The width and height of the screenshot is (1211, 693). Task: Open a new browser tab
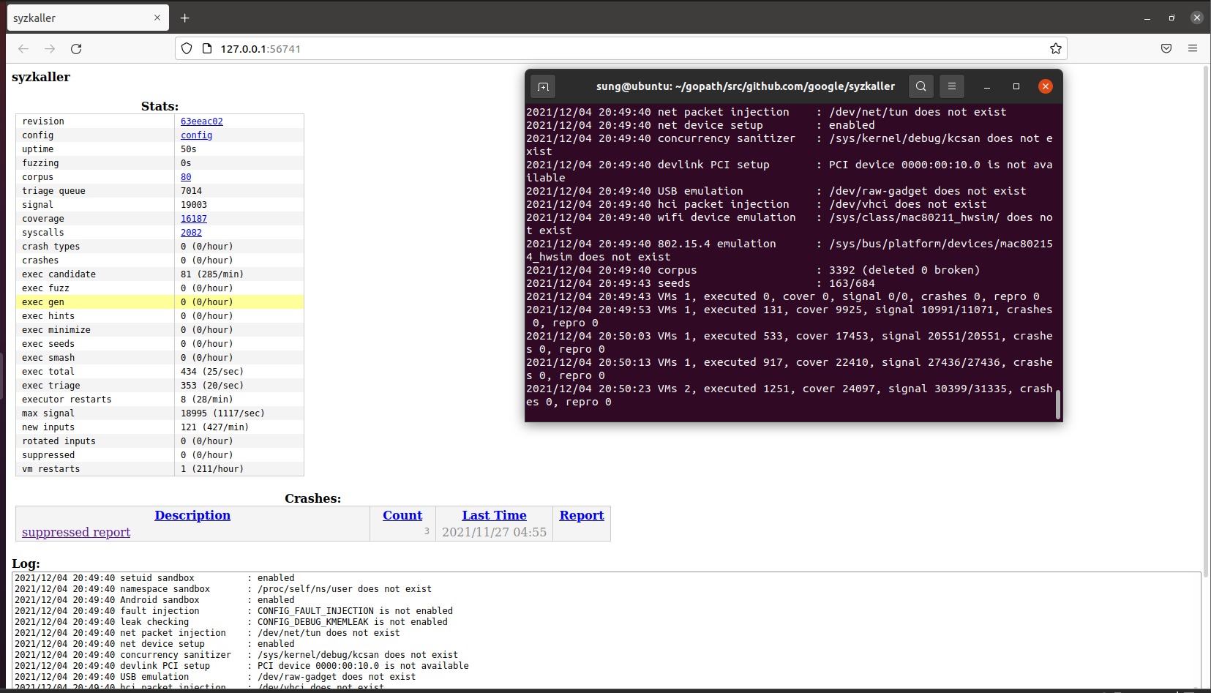(x=185, y=18)
